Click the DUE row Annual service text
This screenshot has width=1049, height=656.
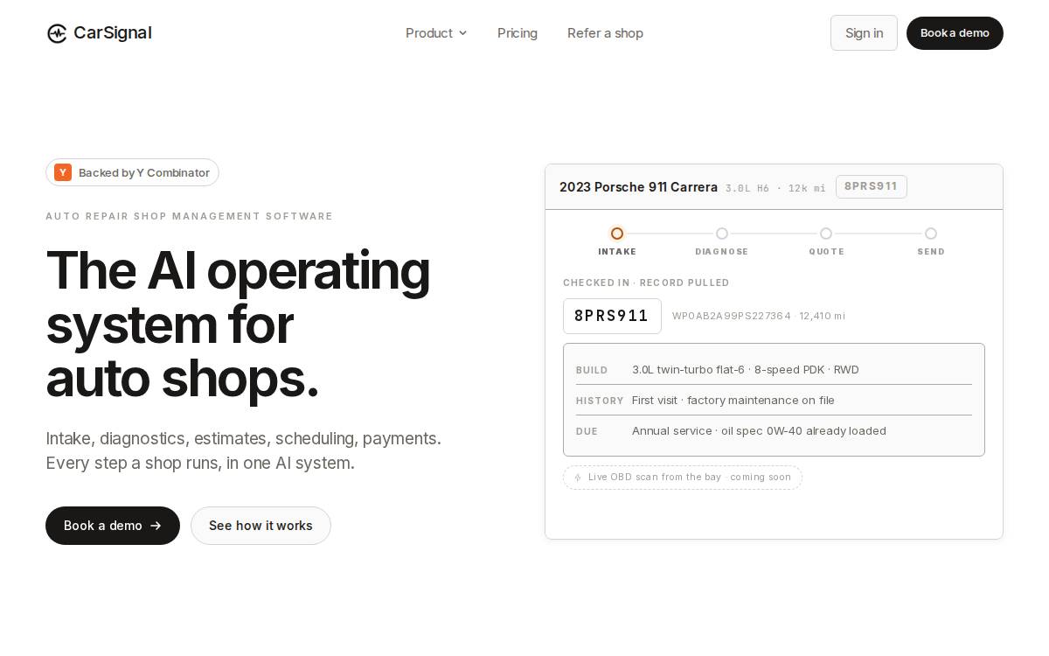759,431
